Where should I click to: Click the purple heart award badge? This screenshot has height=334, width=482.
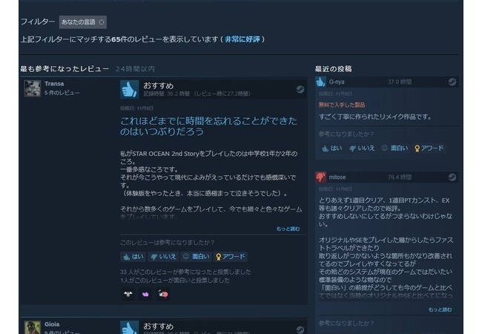(x=145, y=294)
